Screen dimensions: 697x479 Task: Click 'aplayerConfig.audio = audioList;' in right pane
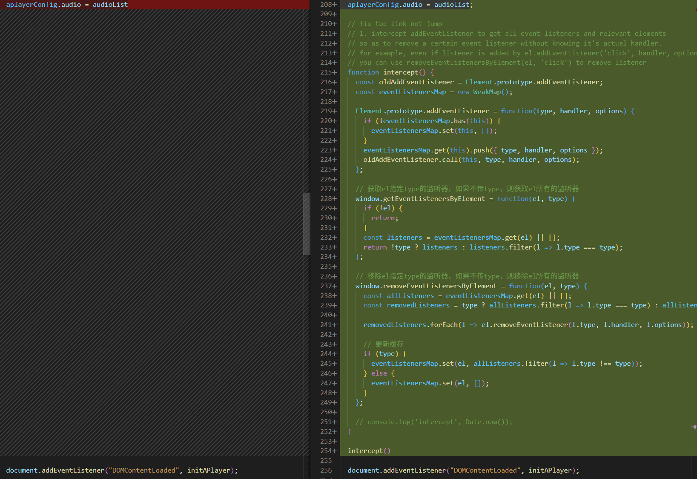point(410,5)
